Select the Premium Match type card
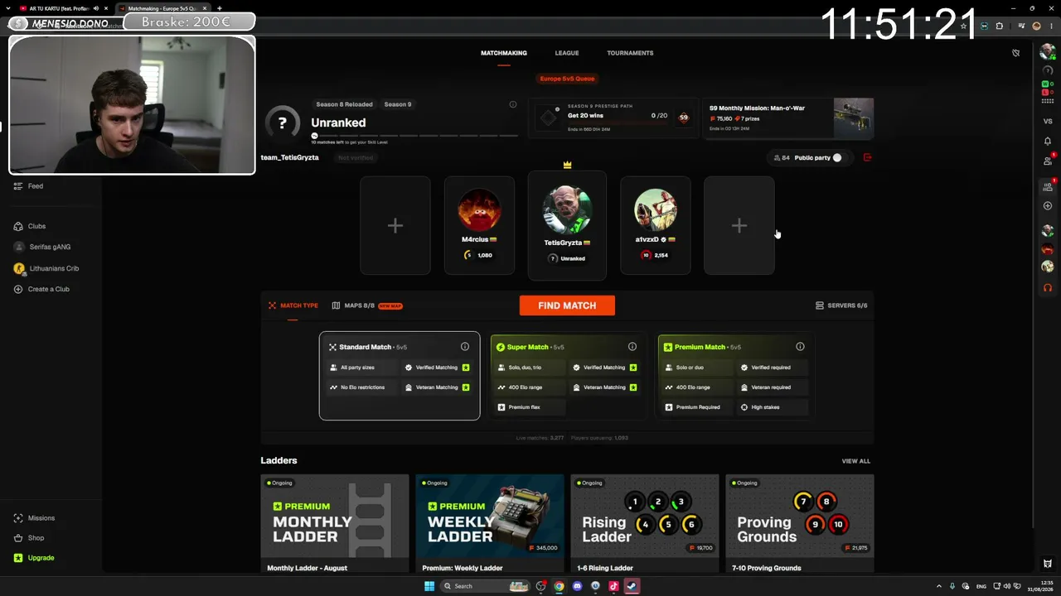1061x596 pixels. 734,376
